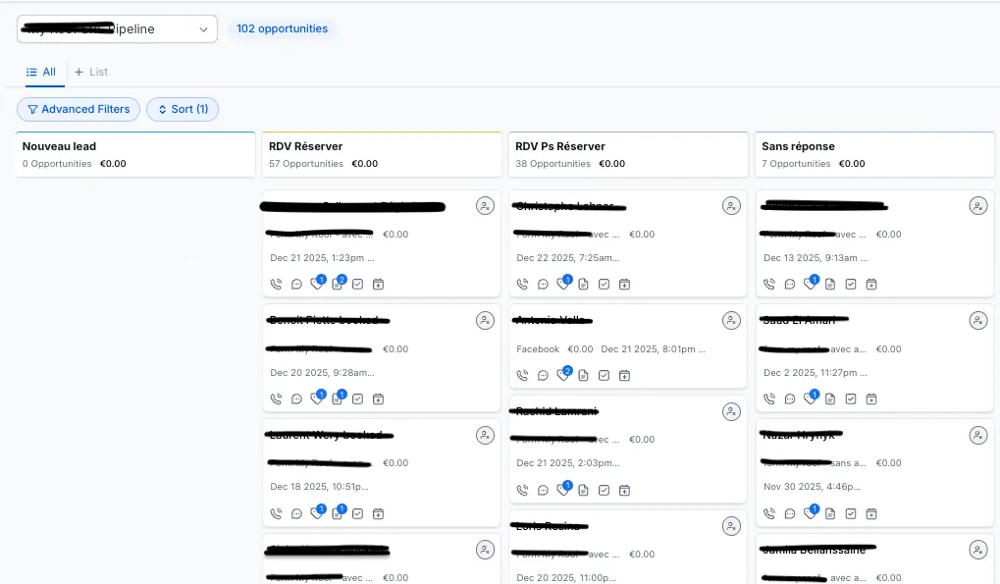The height and width of the screenshot is (584, 1000).
Task: Open tasks on the Facebook source card
Action: point(604,376)
